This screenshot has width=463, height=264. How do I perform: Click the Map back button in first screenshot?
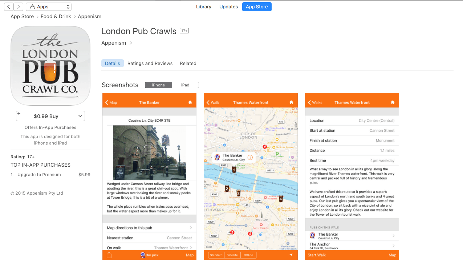point(111,102)
